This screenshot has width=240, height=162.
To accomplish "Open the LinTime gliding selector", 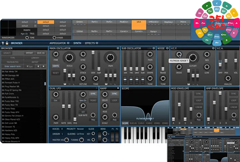I will tap(80, 134).
